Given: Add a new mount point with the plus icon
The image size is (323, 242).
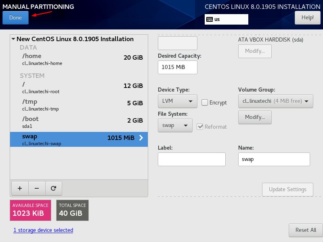Looking at the screenshot, I should tap(19, 188).
